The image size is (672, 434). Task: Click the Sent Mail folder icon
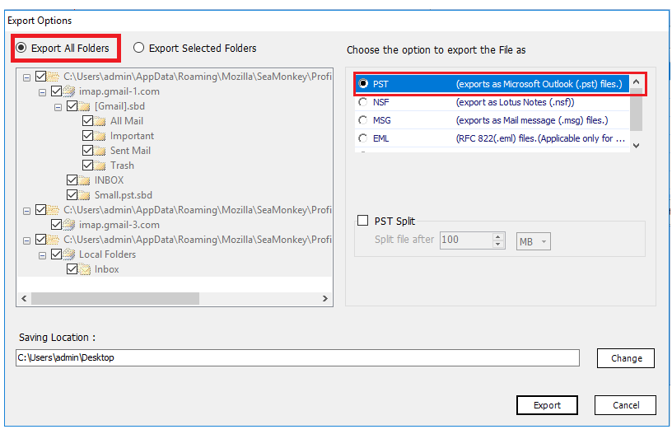pos(100,151)
